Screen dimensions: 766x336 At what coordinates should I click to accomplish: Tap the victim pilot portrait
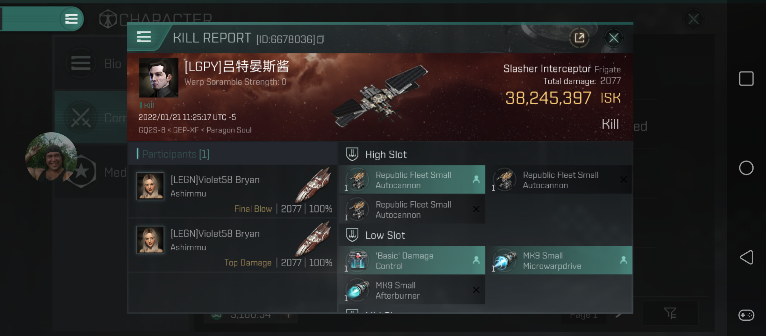(158, 78)
